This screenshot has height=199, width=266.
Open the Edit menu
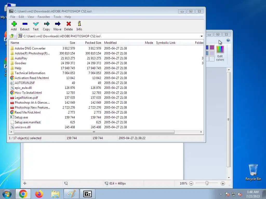[x=21, y=17]
